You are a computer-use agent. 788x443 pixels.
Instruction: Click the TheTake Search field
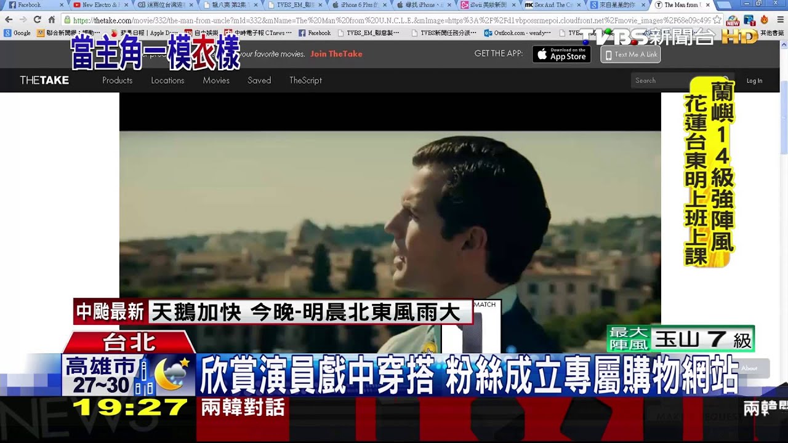coord(682,80)
